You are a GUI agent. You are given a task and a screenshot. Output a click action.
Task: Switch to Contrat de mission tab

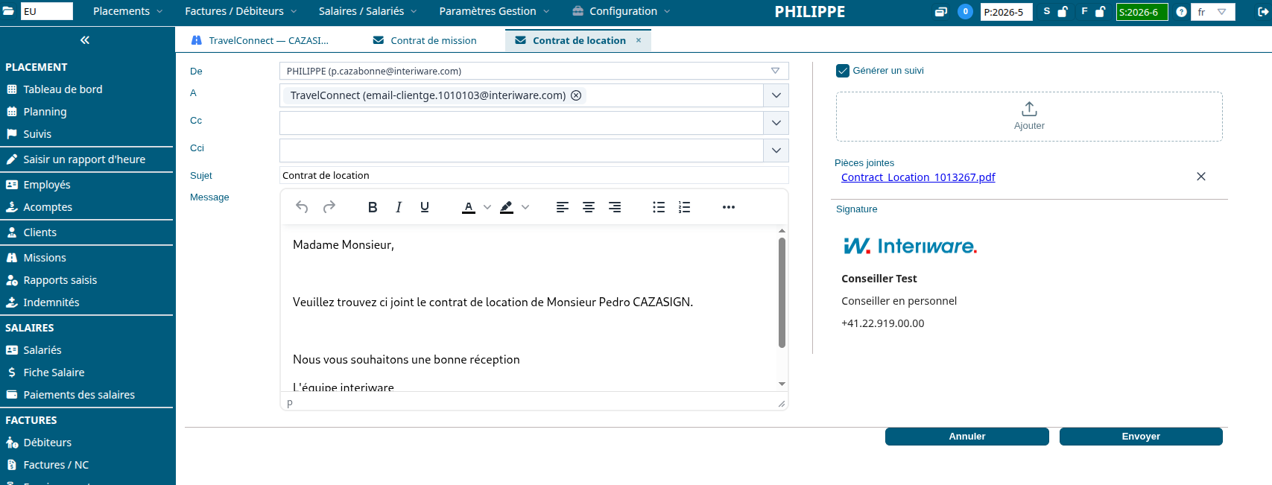pos(425,40)
